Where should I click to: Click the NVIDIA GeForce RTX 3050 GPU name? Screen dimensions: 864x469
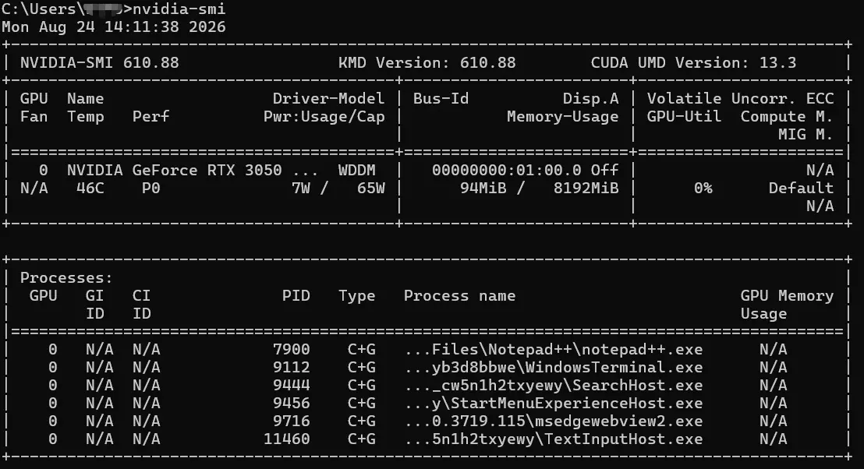[x=175, y=170]
